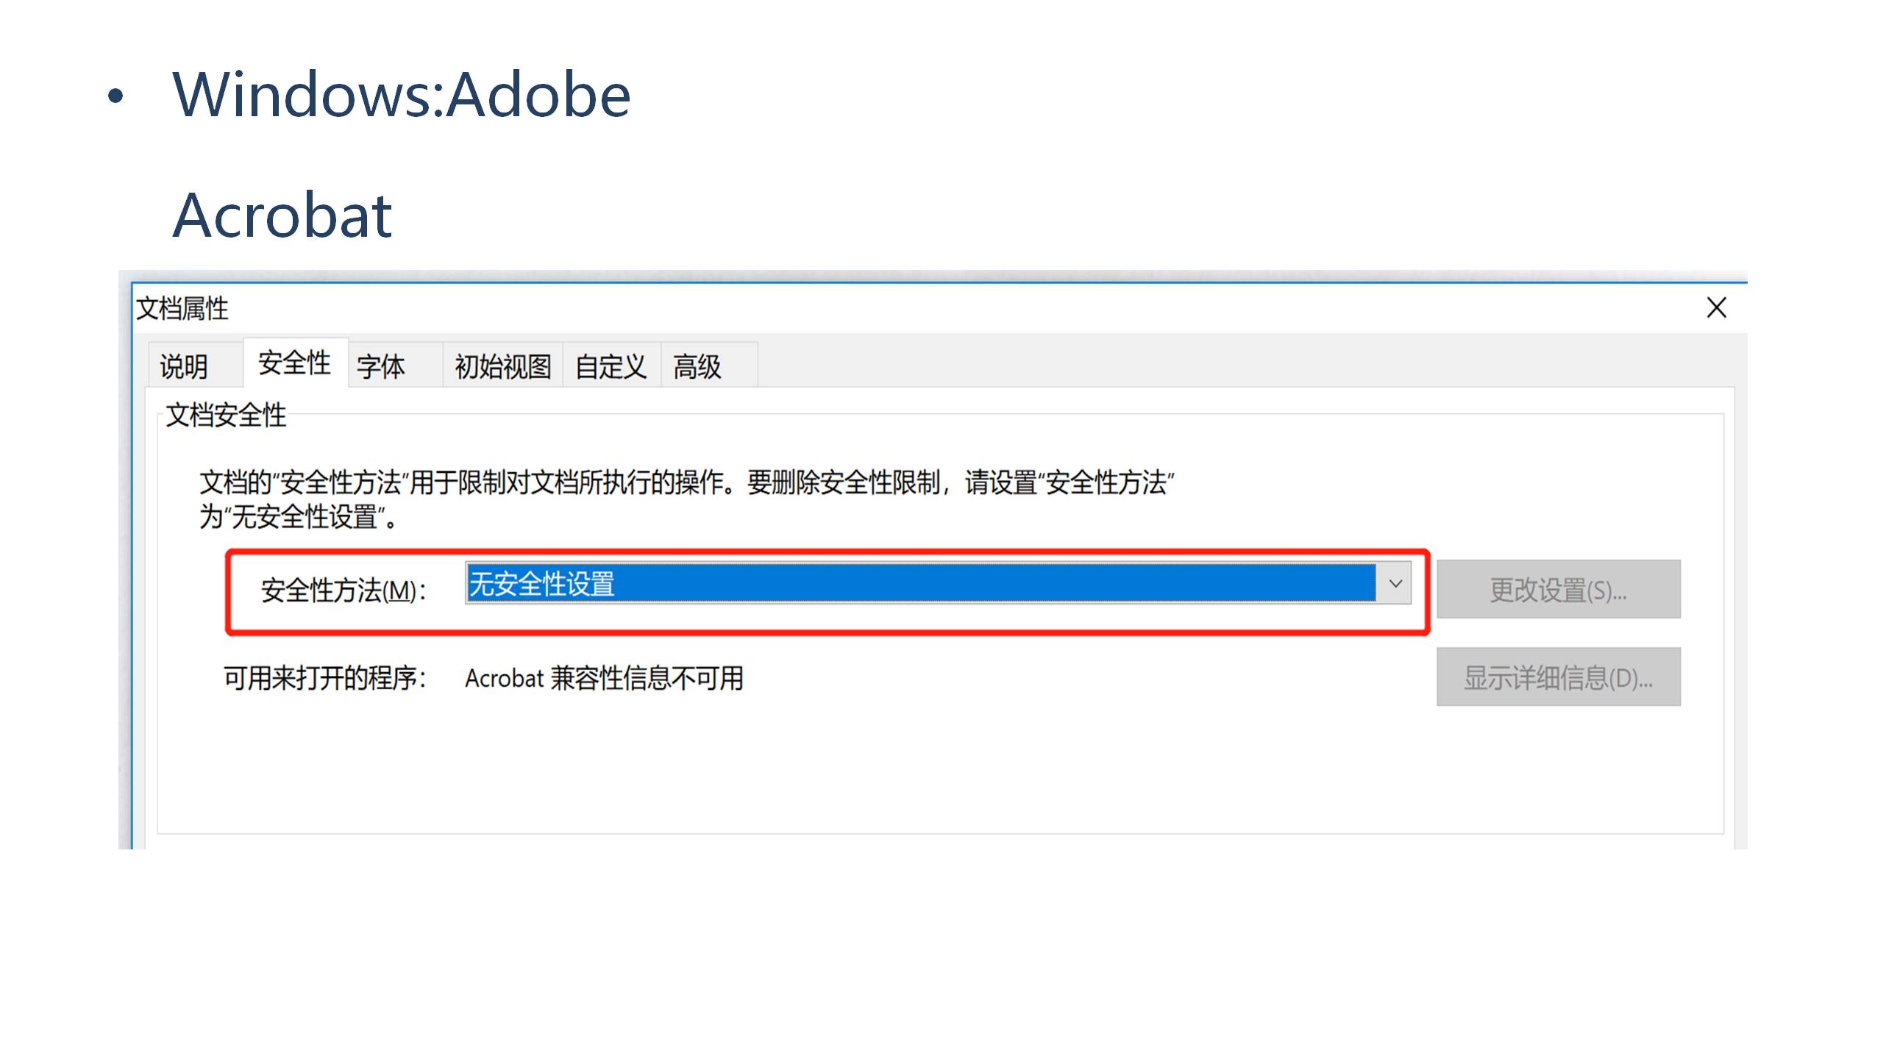Click the 可用来打开的程序 label
The height and width of the screenshot is (1059, 1883).
[x=324, y=678]
